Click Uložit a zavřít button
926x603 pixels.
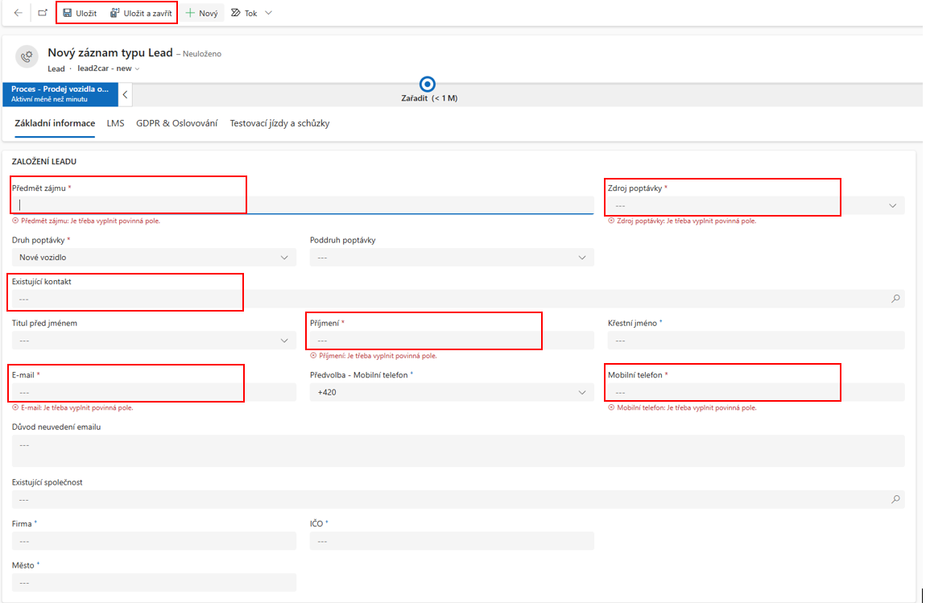point(141,13)
